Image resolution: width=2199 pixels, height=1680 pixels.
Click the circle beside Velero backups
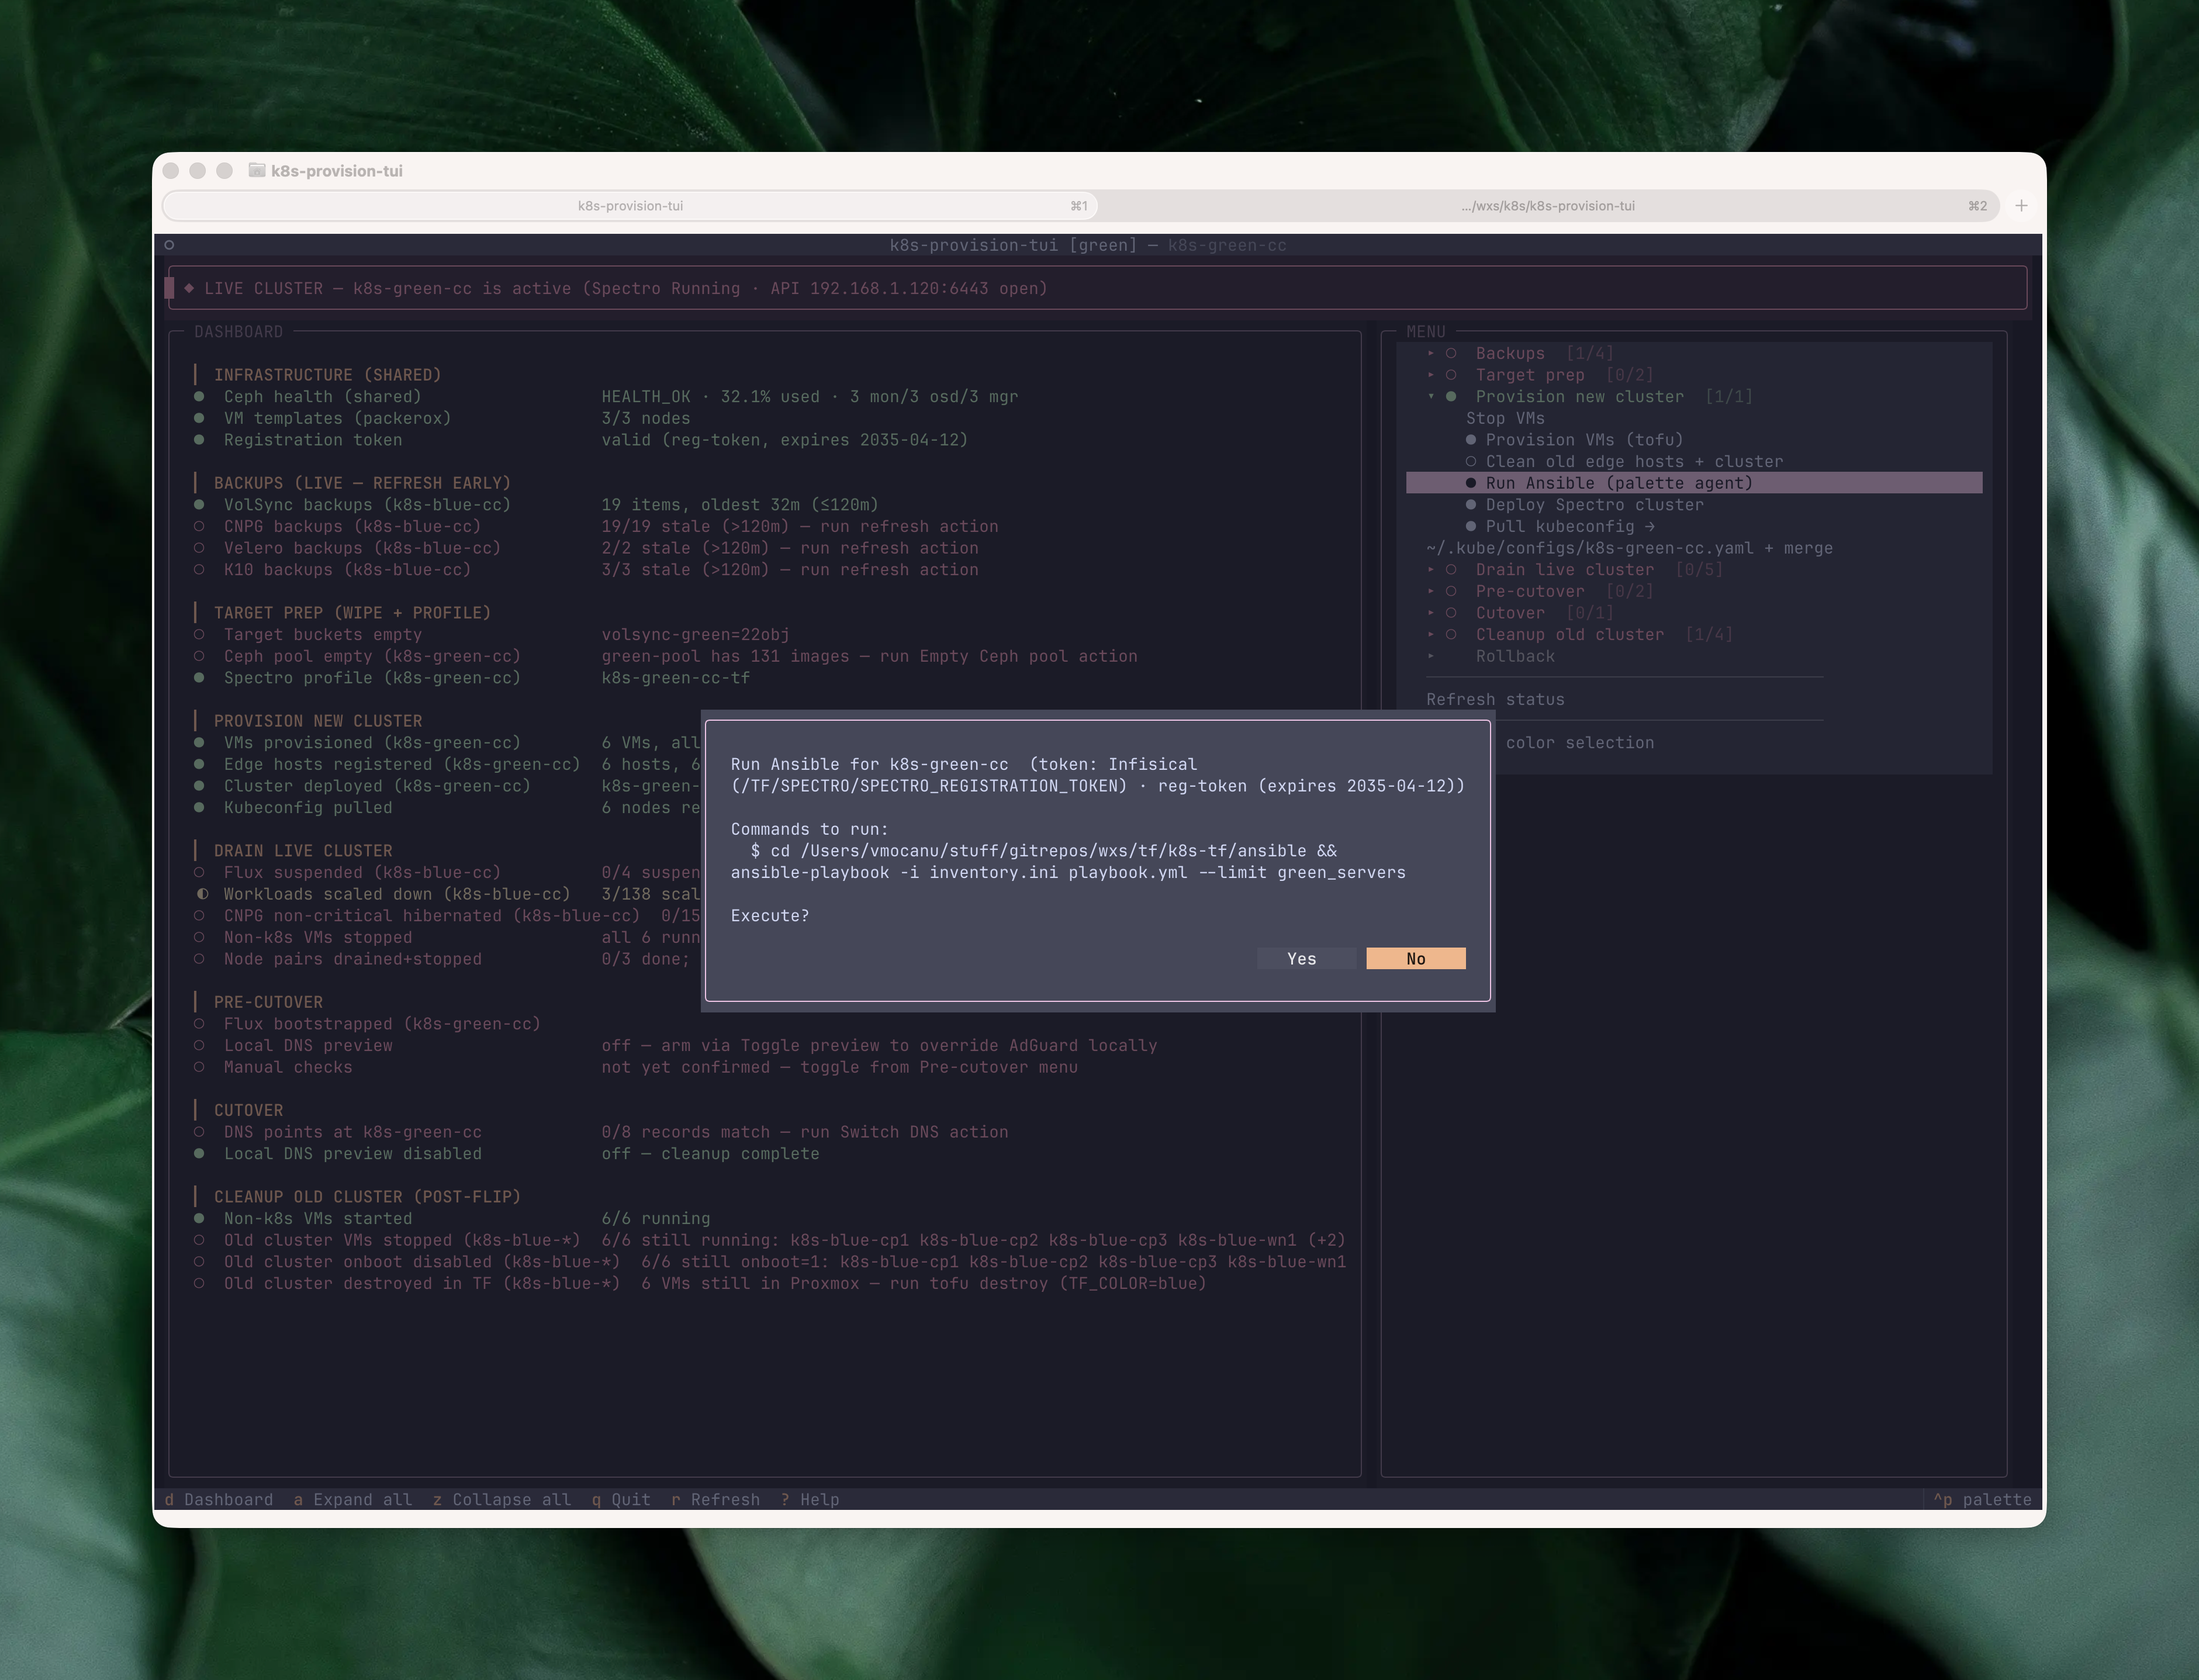click(199, 548)
